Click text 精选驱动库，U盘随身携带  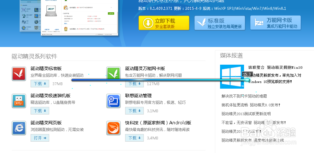pyautogui.click(x=53, y=103)
